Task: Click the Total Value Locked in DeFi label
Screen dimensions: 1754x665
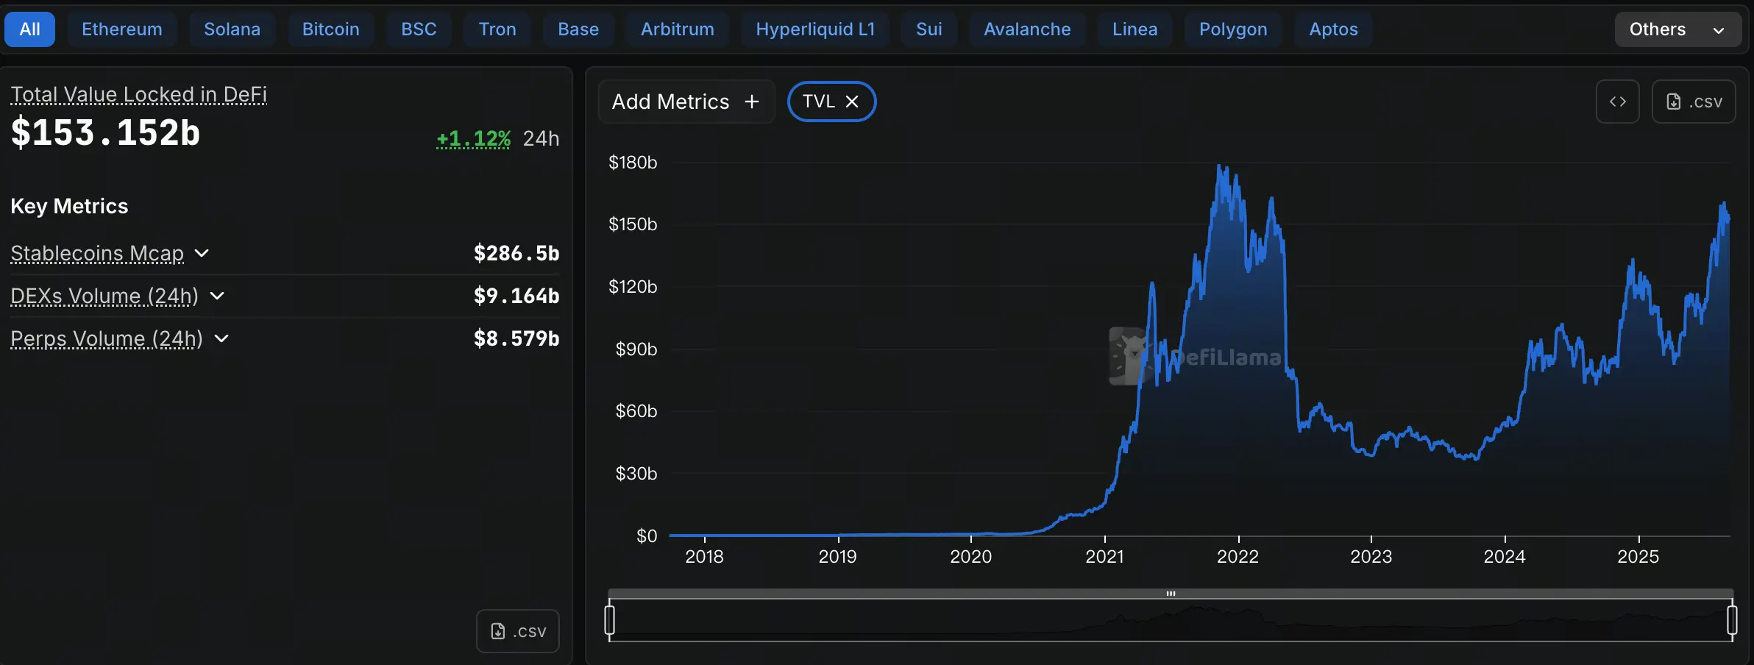Action: click(138, 94)
